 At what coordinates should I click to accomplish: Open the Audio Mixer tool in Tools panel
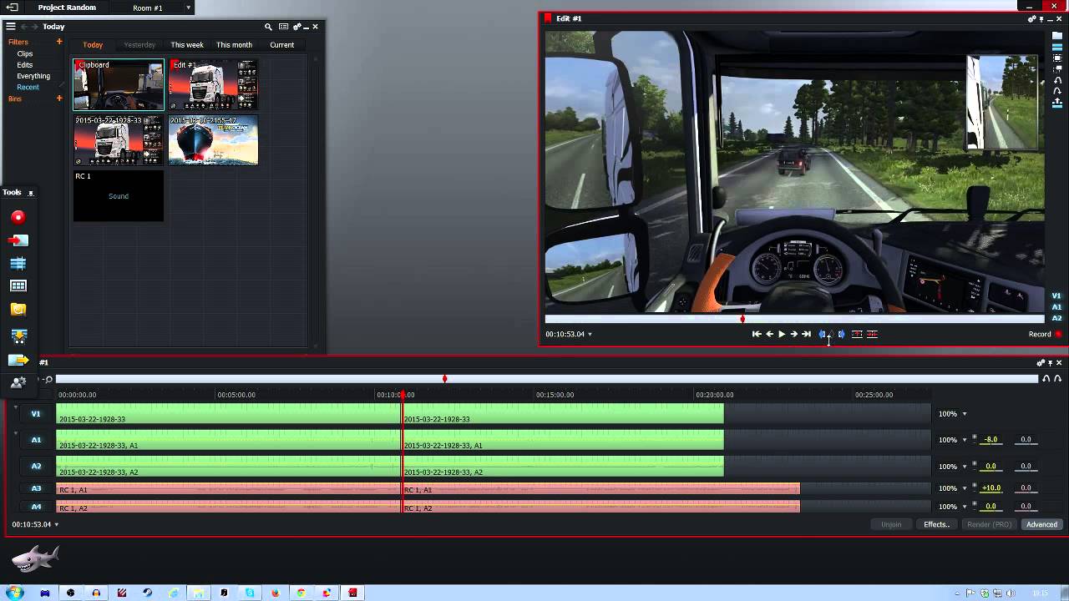pos(18,263)
